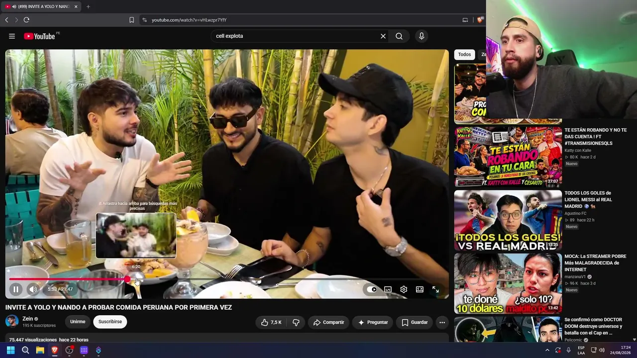Open the Katty con Kalle channel
The image size is (637, 358).
[578, 151]
